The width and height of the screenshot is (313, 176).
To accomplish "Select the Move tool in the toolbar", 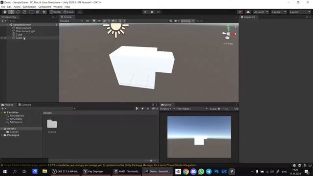I will coord(11,12).
